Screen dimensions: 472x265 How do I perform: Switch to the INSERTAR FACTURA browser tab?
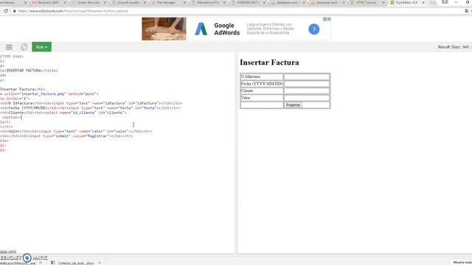coord(247,2)
